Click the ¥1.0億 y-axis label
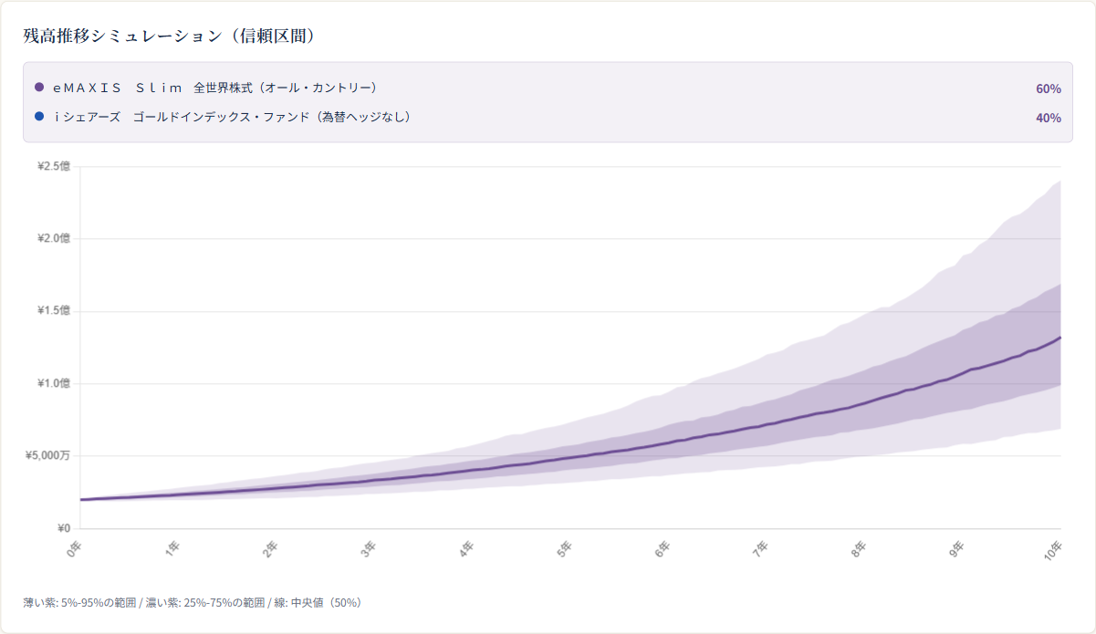 pyautogui.click(x=53, y=383)
